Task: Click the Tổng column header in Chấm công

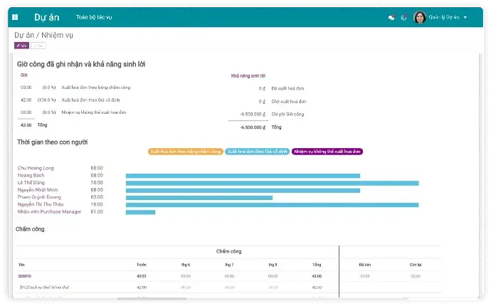Action: pyautogui.click(x=317, y=264)
